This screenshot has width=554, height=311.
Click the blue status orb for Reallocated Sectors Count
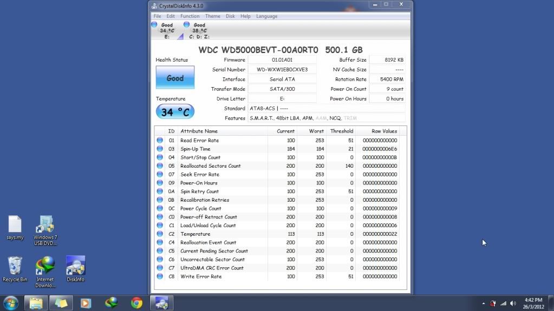pyautogui.click(x=160, y=166)
